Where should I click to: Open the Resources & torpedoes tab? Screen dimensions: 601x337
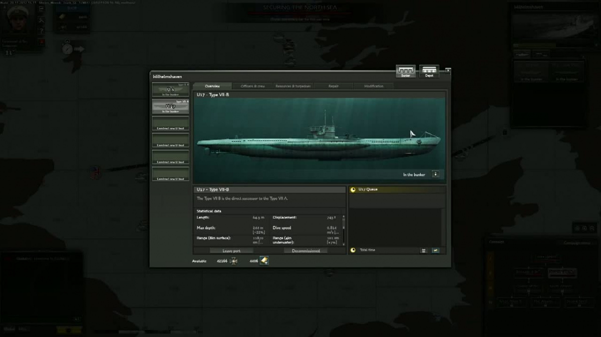pos(293,86)
